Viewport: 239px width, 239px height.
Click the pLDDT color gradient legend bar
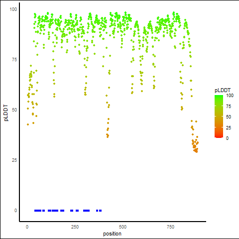219,117
